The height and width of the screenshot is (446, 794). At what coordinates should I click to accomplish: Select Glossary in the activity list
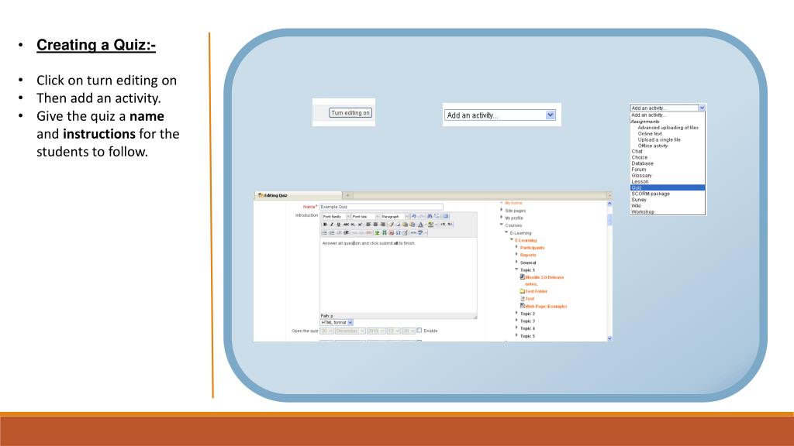(x=641, y=176)
